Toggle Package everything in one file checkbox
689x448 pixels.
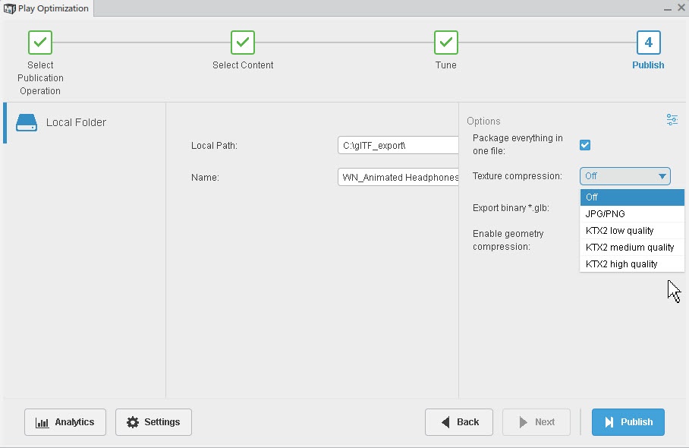tap(585, 145)
